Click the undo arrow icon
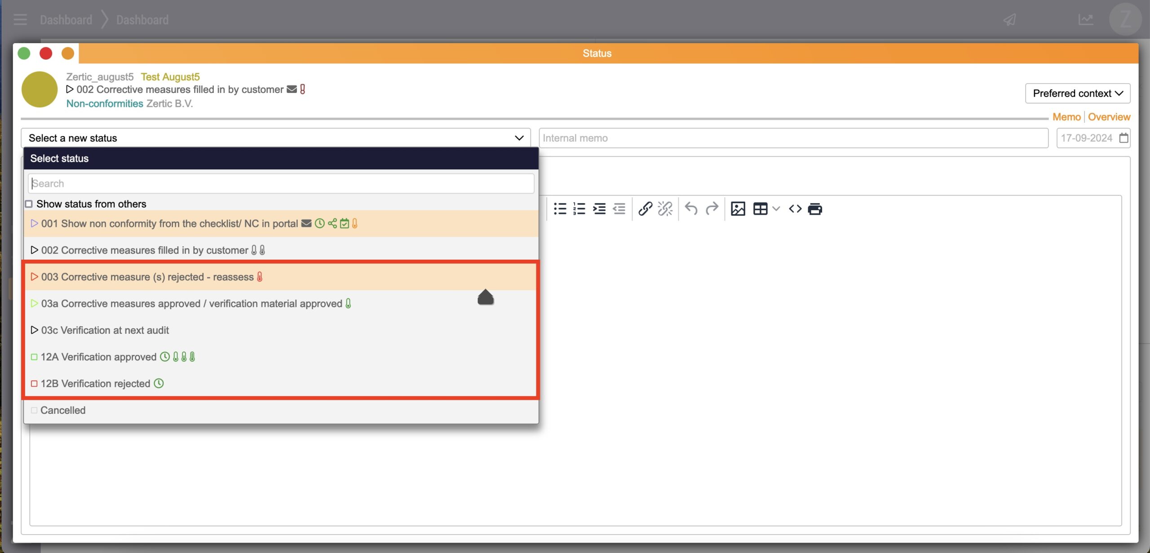This screenshot has width=1150, height=553. pos(691,209)
